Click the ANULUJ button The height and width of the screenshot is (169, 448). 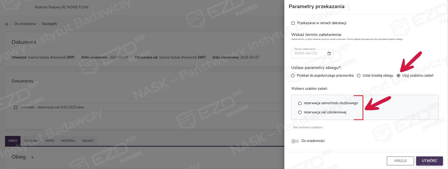pyautogui.click(x=400, y=161)
